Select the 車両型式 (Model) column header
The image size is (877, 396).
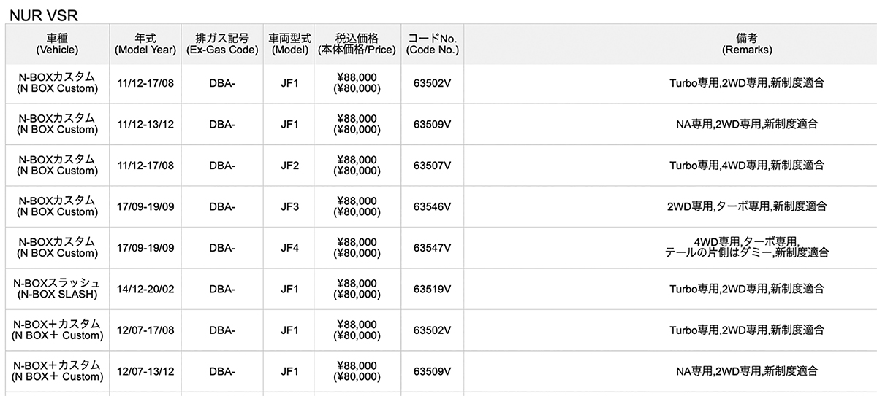[289, 44]
